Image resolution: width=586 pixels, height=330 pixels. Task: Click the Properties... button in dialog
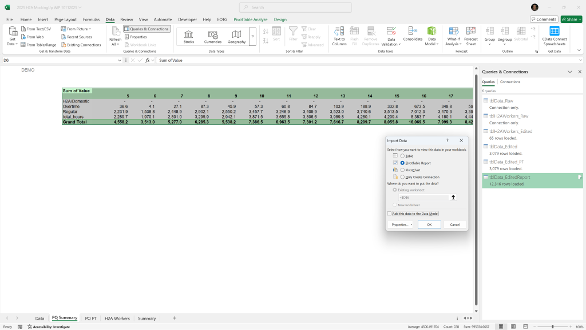tap(399, 225)
